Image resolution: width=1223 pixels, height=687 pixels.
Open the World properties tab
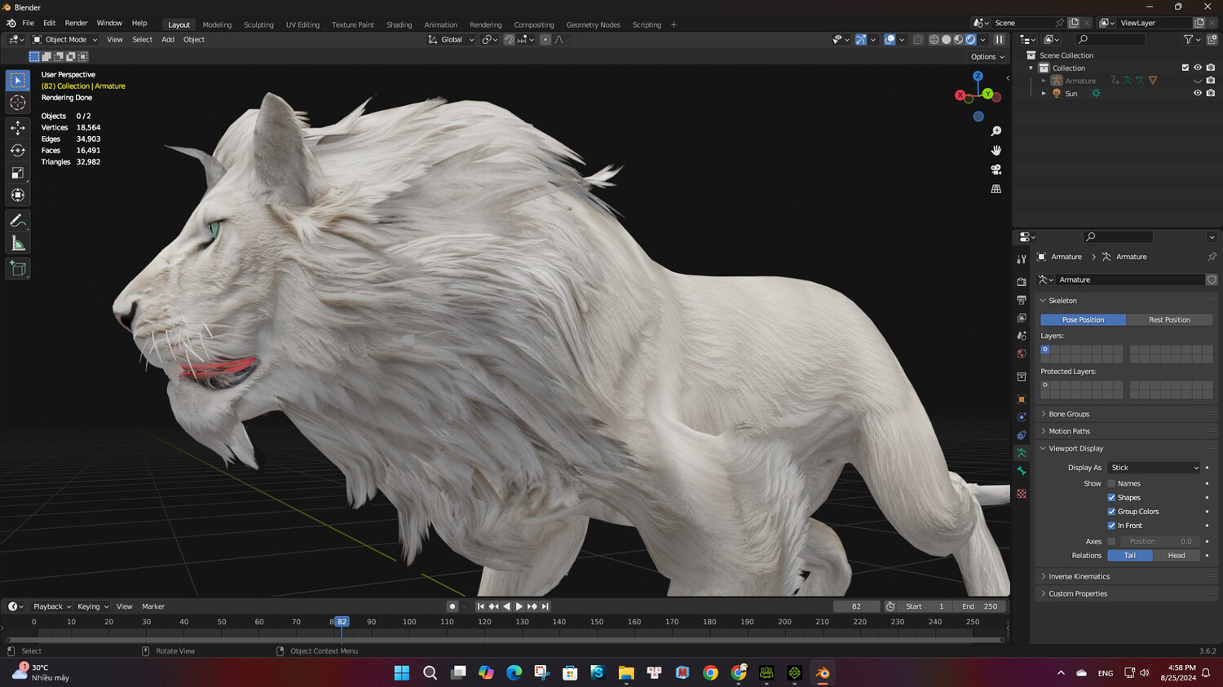tap(1022, 354)
